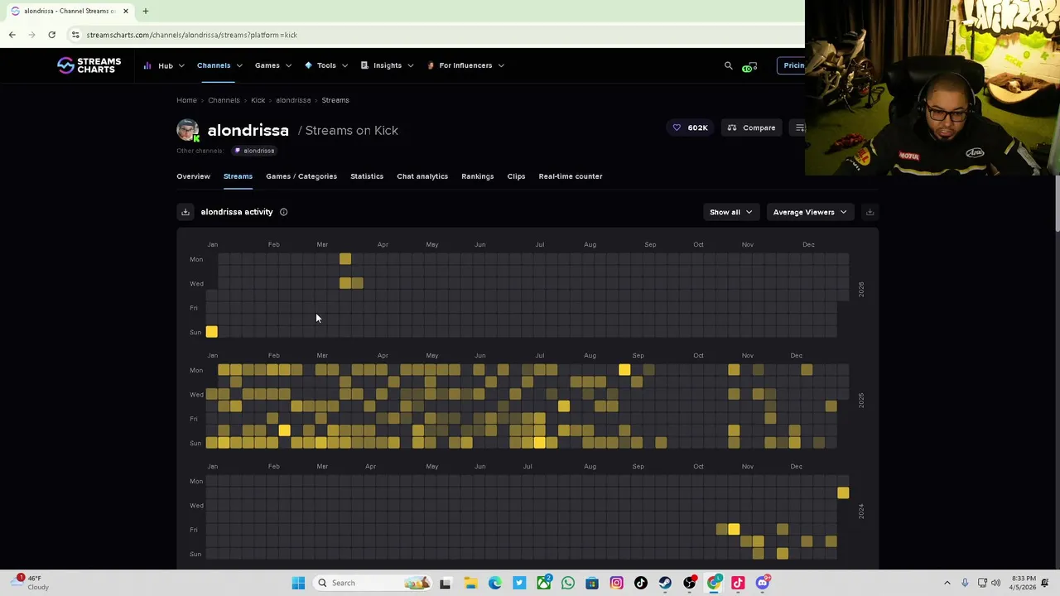
Task: Click the site info icon in address bar
Action: point(75,35)
